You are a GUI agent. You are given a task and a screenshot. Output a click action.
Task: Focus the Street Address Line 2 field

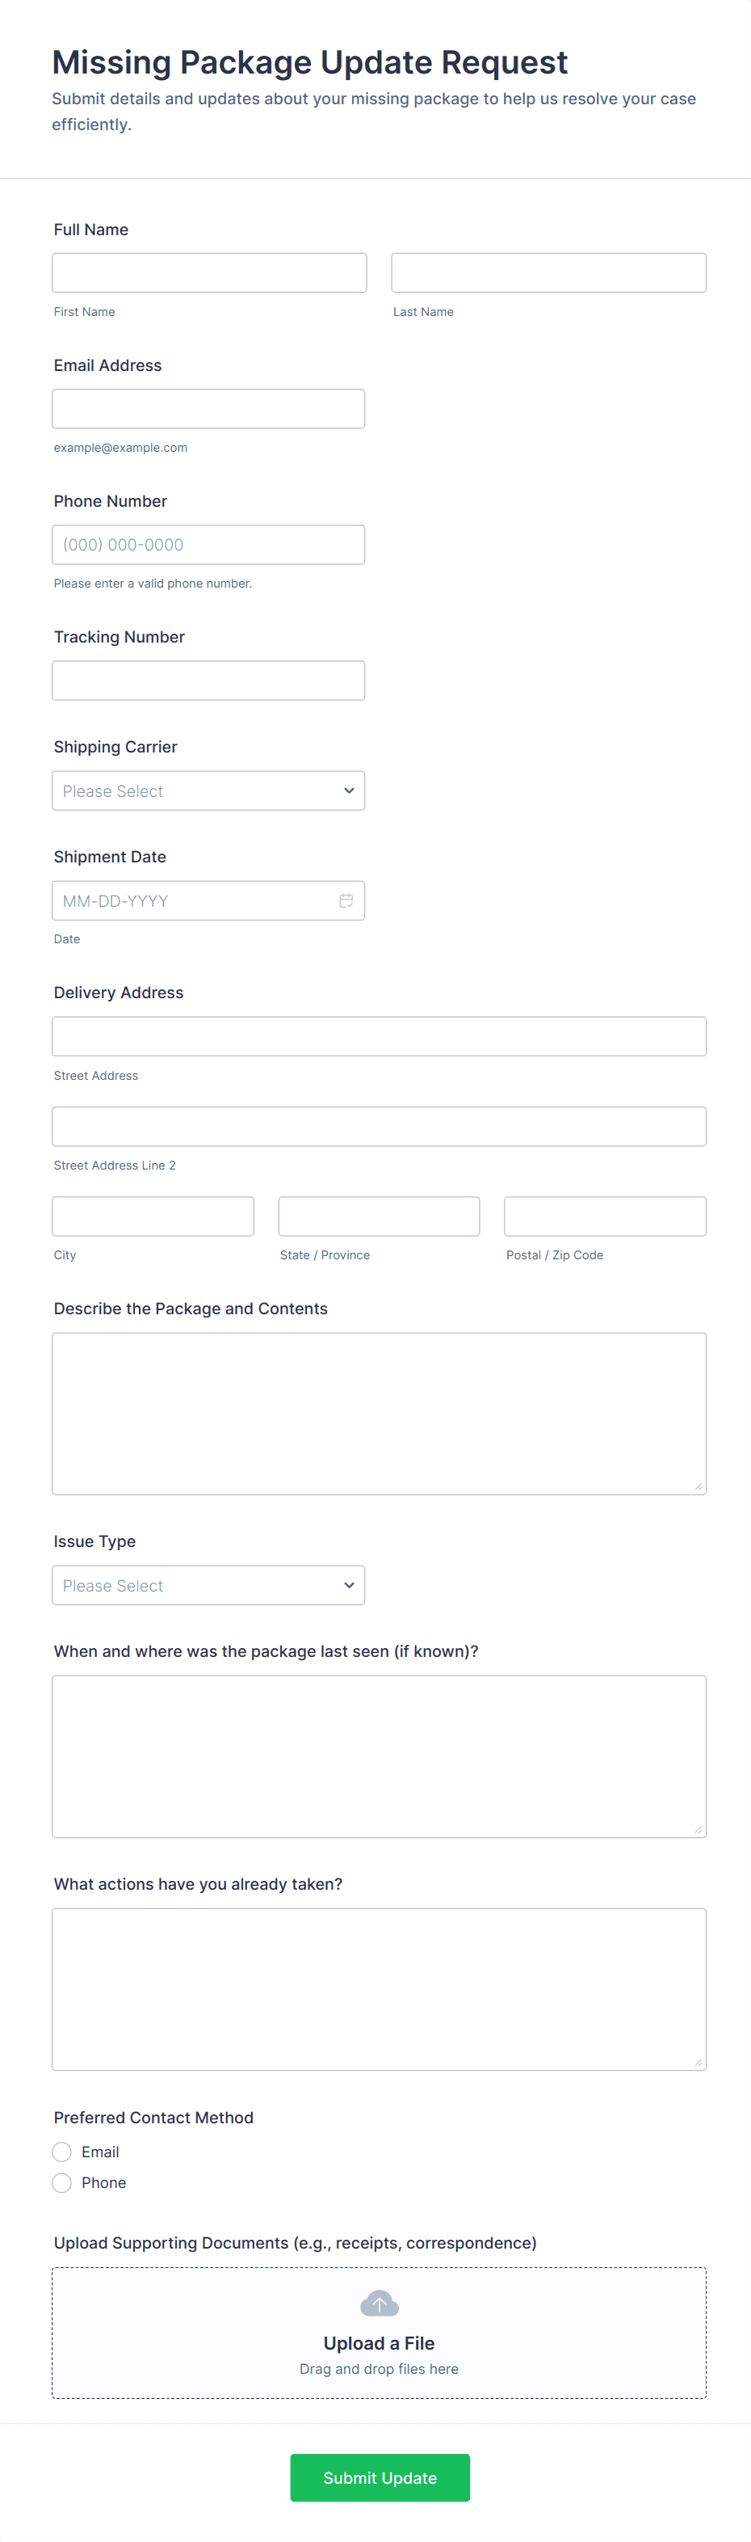pos(380,1126)
